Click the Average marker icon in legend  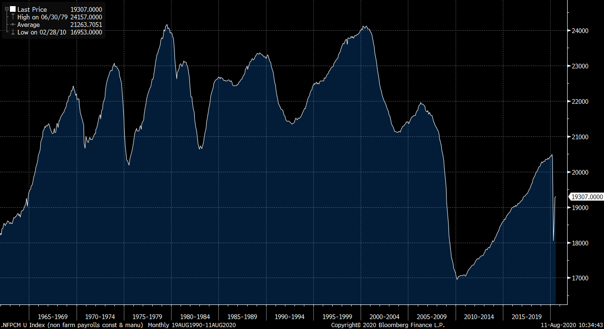pyautogui.click(x=13, y=25)
